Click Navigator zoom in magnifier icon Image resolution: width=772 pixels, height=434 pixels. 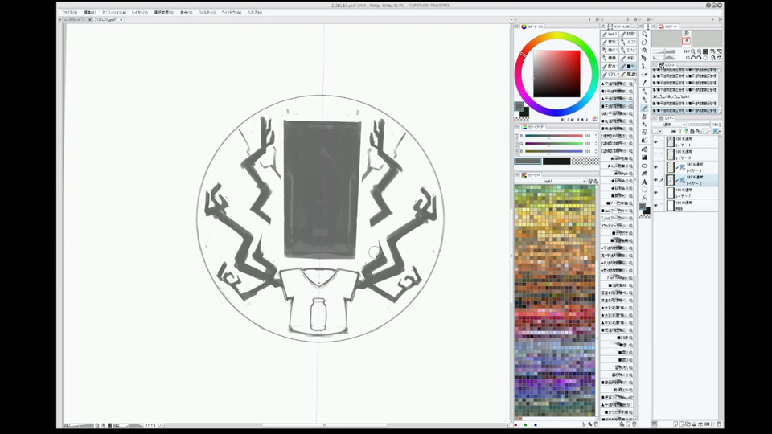point(699,51)
